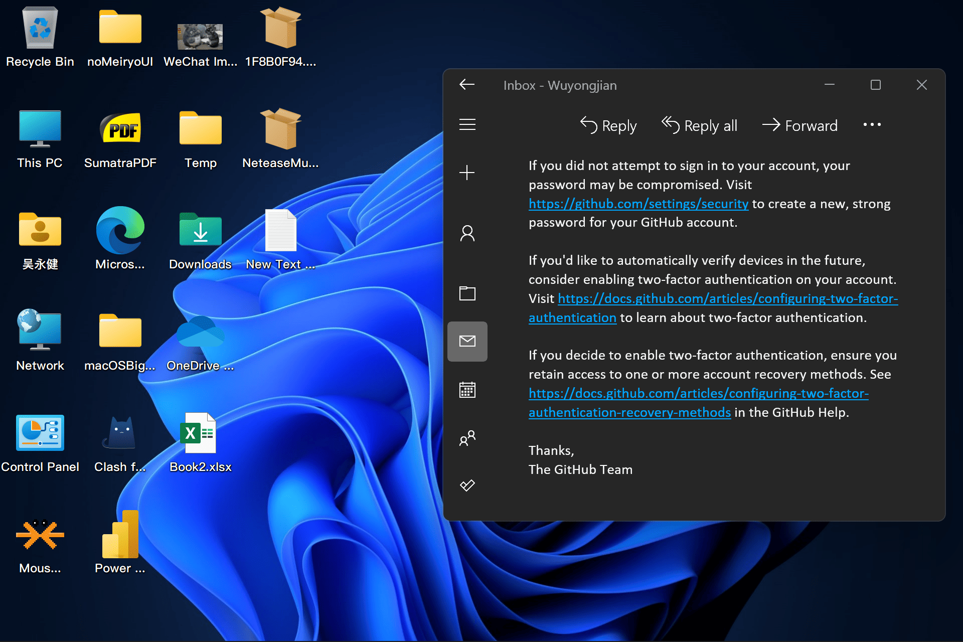Open configuring-two-factor-authentication docs link
Screen dimensions: 963x642
(727, 299)
